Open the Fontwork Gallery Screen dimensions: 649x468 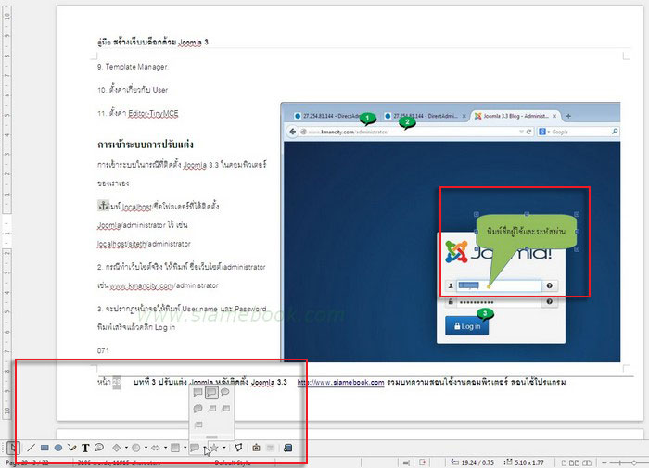coord(256,448)
